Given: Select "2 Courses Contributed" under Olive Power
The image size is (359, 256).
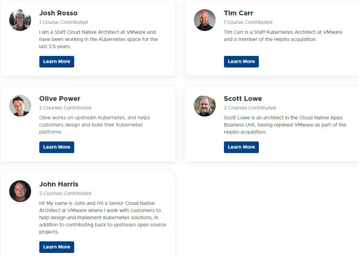Looking at the screenshot, I should click(x=65, y=108).
